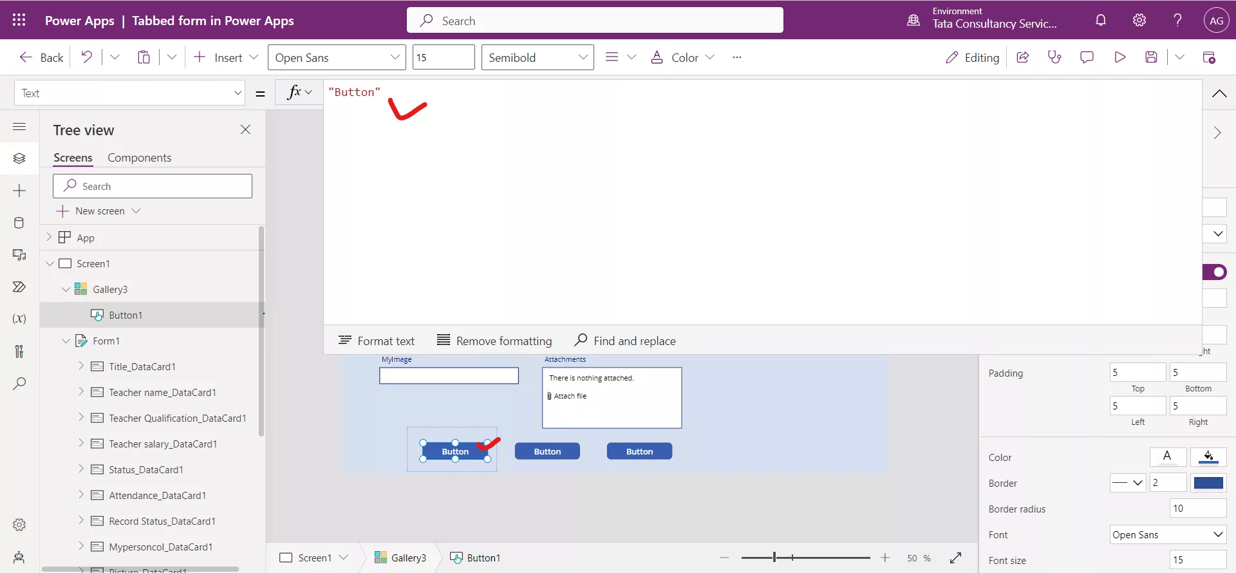Toggle the hamburger menu in left rail

click(x=19, y=126)
